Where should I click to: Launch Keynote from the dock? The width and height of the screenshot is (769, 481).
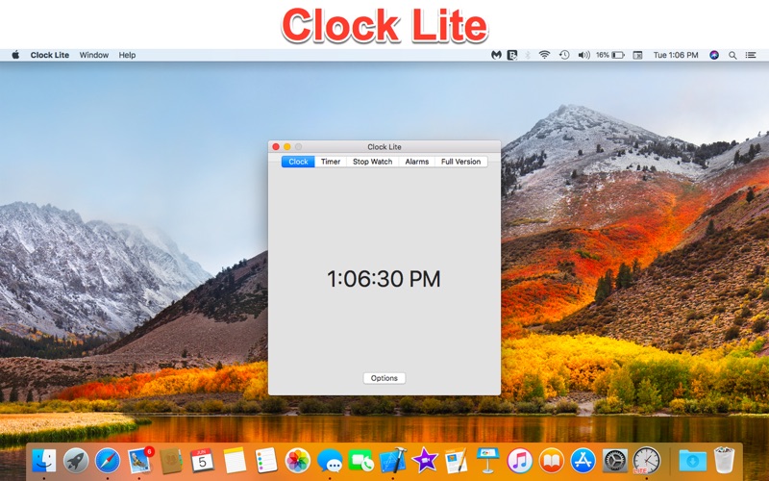pyautogui.click(x=488, y=460)
